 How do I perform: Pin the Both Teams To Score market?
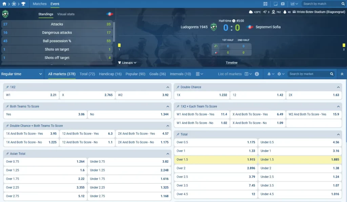click(7, 106)
